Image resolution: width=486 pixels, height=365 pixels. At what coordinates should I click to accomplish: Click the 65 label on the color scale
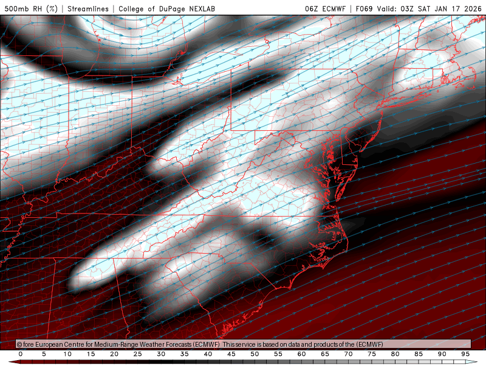point(325,354)
